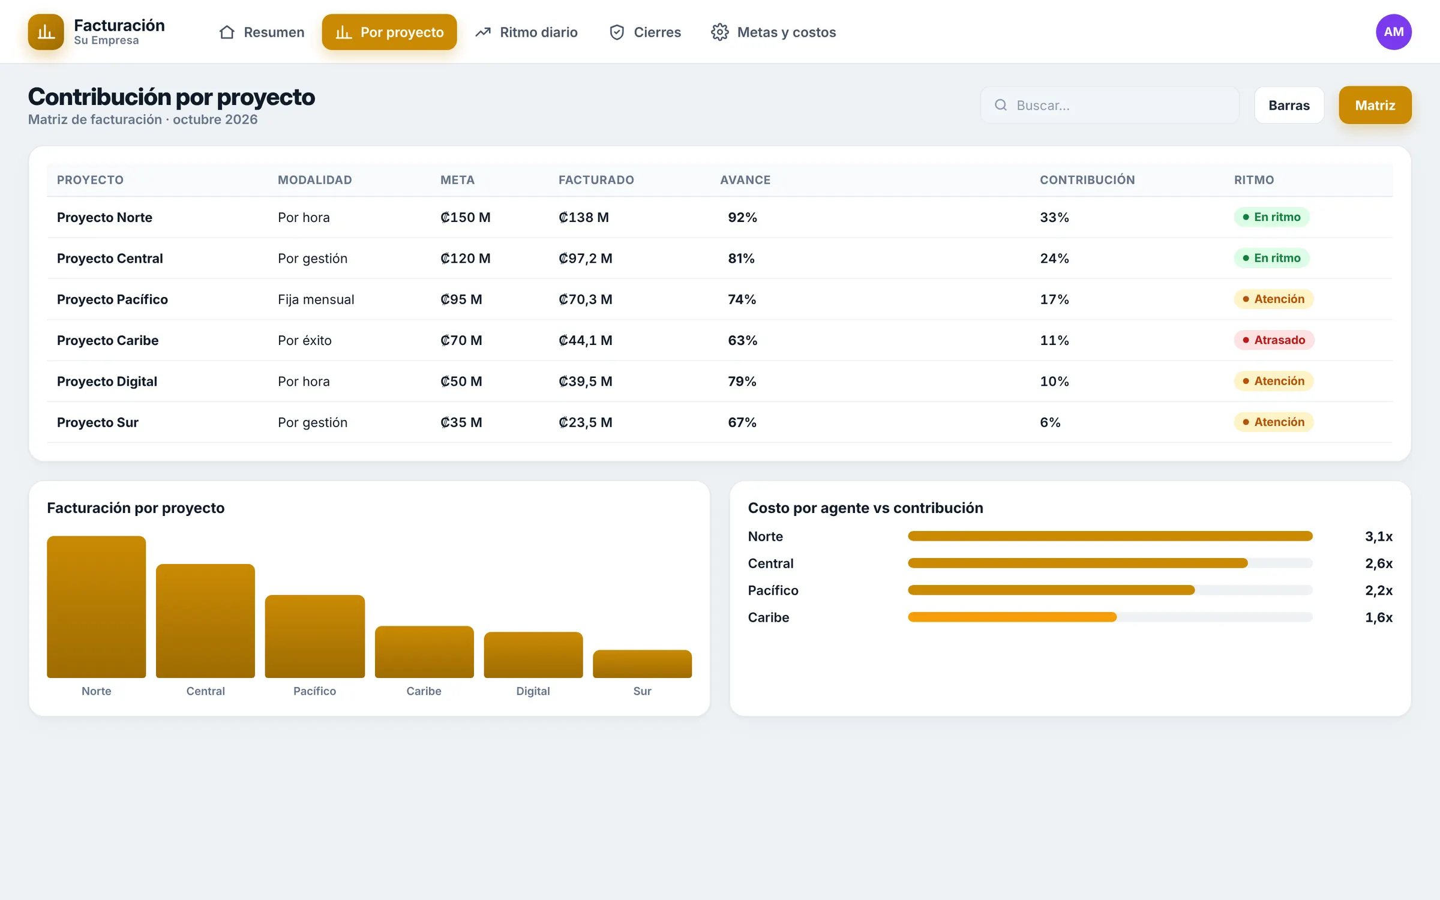Viewport: 1440px width, 900px height.
Task: Click the shield icon beside Cierres
Action: click(617, 32)
